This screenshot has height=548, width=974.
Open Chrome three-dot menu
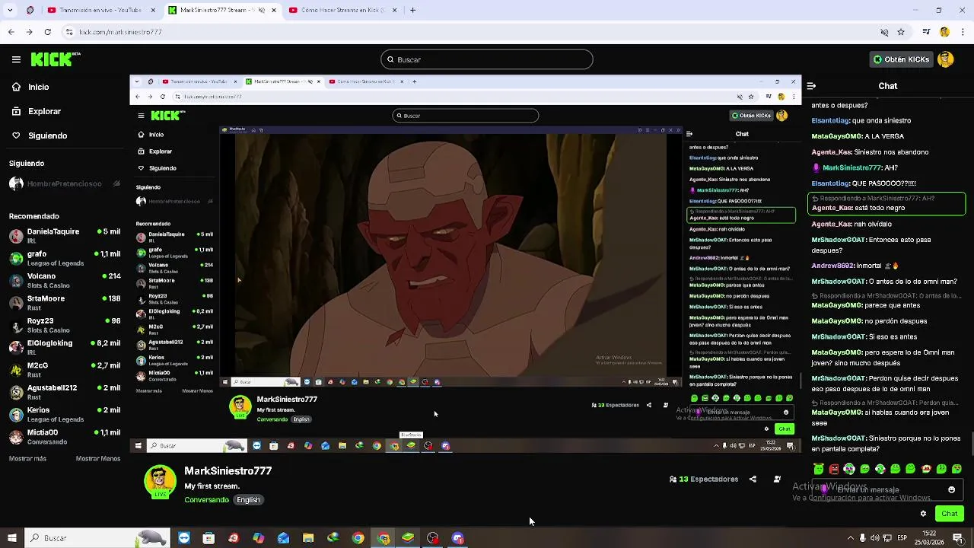tap(963, 32)
